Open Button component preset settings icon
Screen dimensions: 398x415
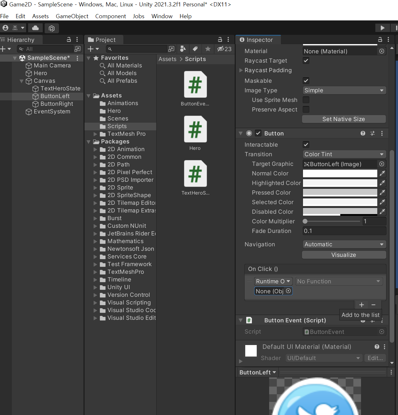coord(372,133)
